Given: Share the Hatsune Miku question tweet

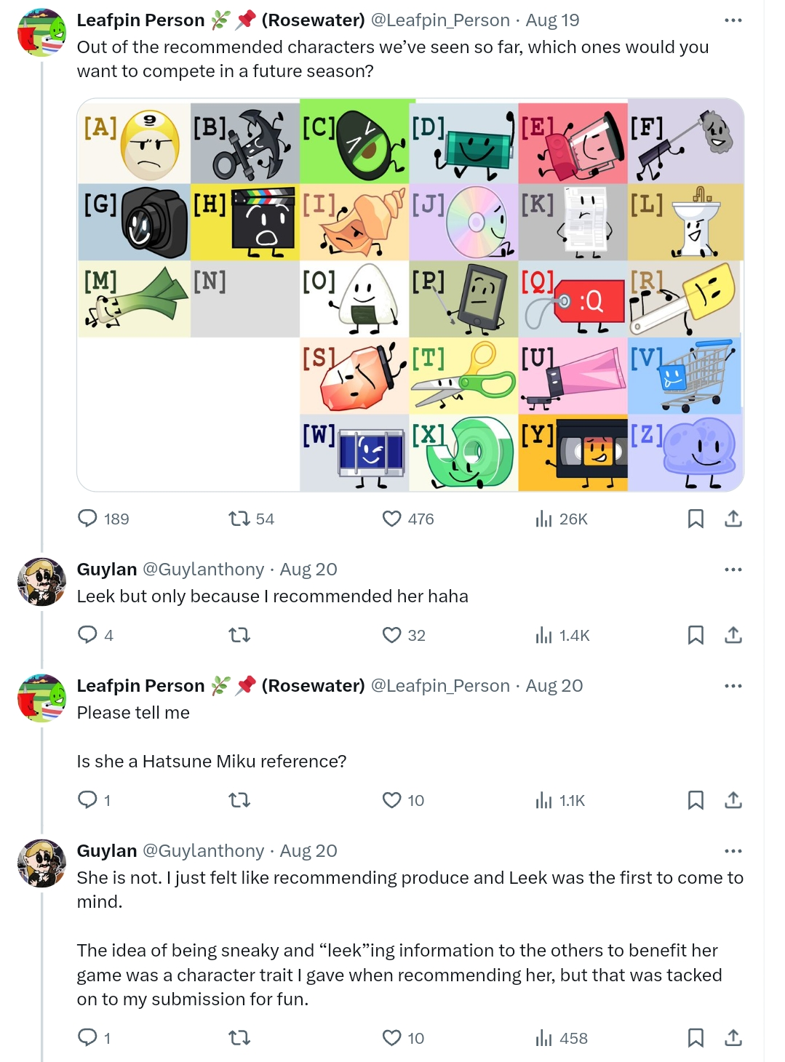Looking at the screenshot, I should point(733,800).
